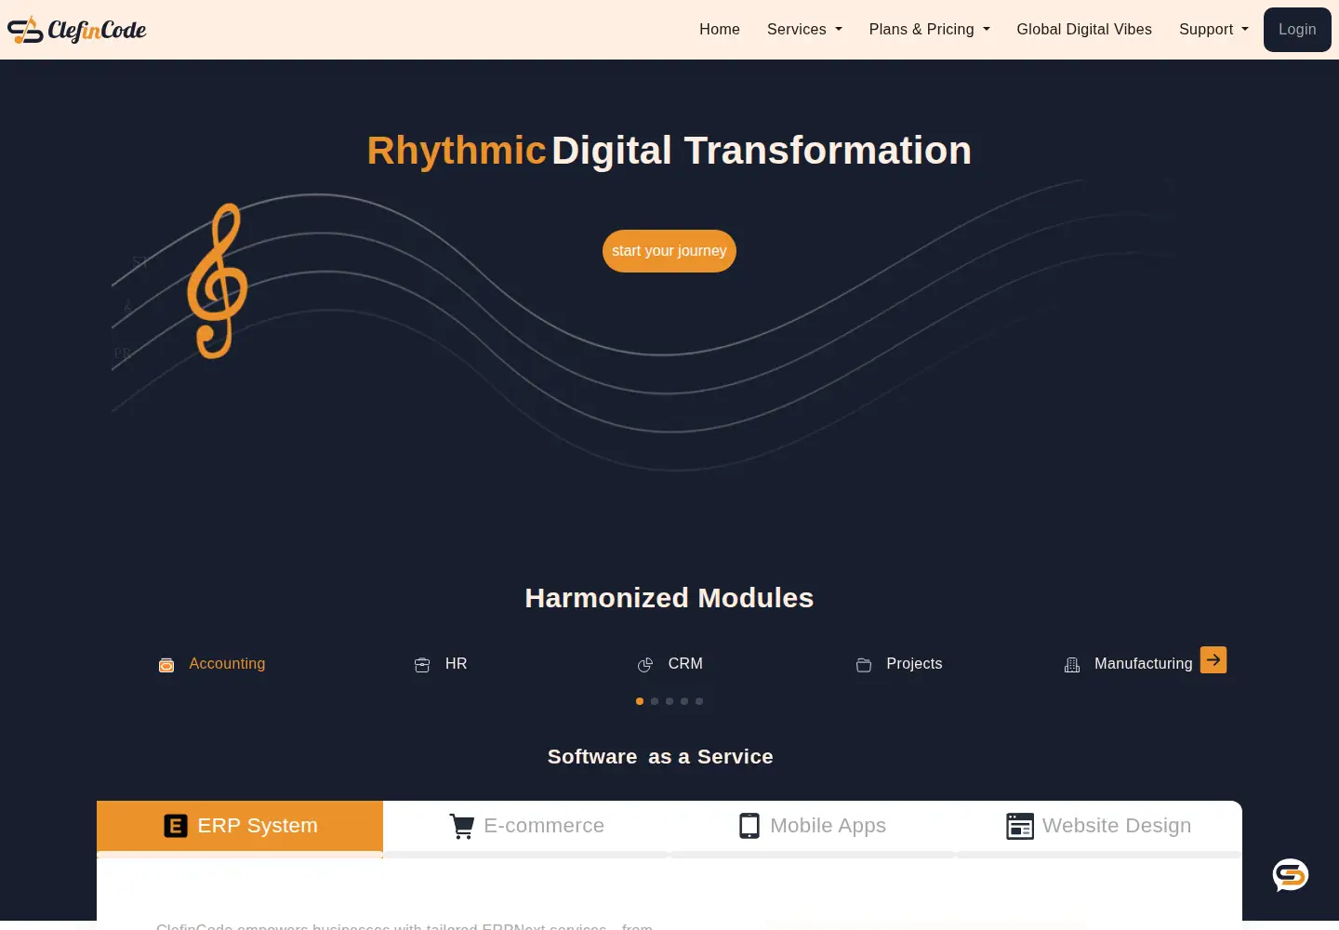Click the Rhythmic Digital Transformation headline
Viewport: 1339px width, 930px height.
[669, 151]
